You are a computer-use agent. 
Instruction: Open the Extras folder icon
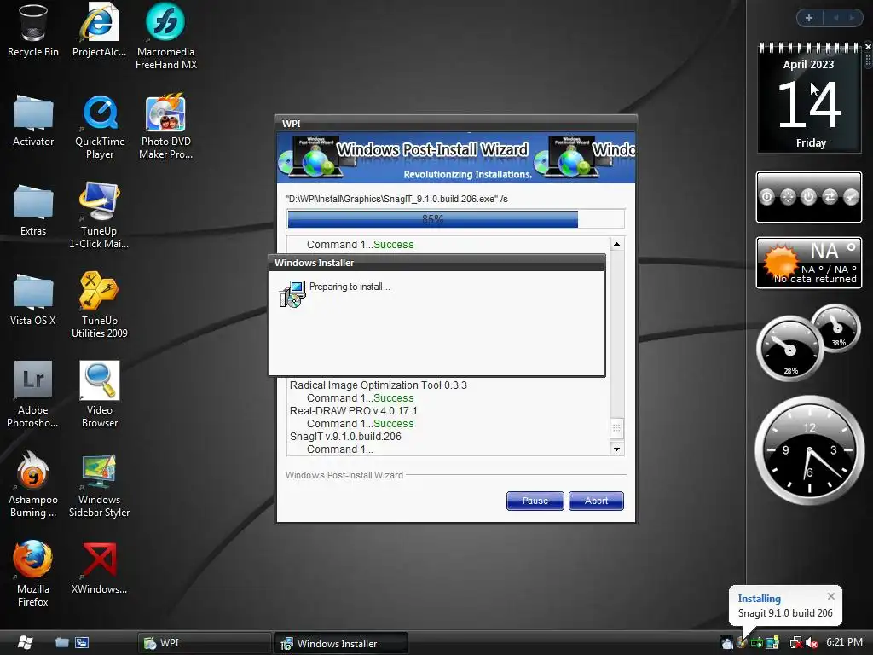(x=33, y=211)
